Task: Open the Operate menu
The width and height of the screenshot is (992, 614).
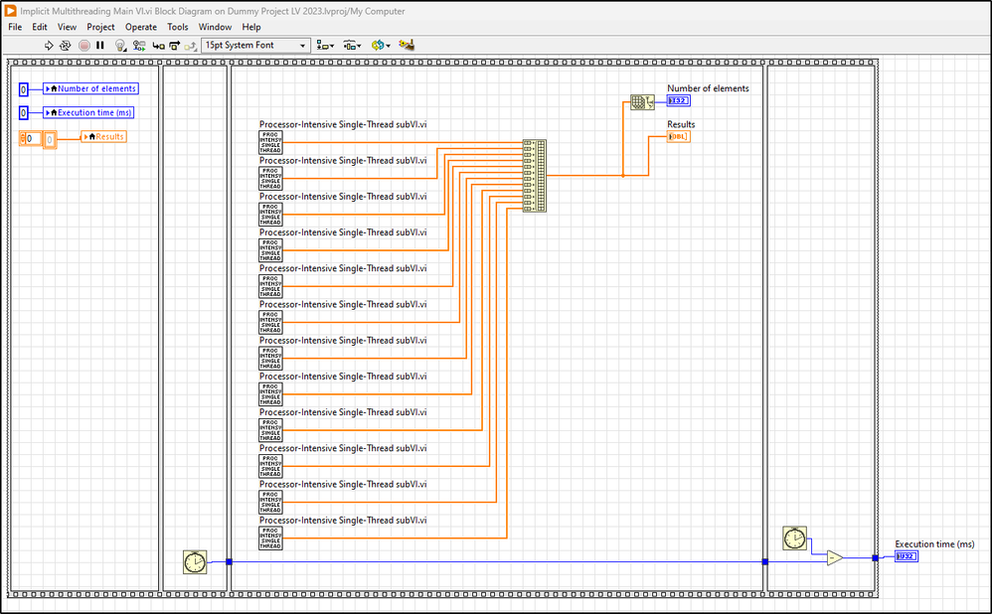Action: [140, 27]
